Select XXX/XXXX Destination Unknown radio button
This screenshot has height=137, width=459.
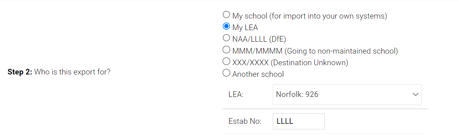tap(226, 61)
